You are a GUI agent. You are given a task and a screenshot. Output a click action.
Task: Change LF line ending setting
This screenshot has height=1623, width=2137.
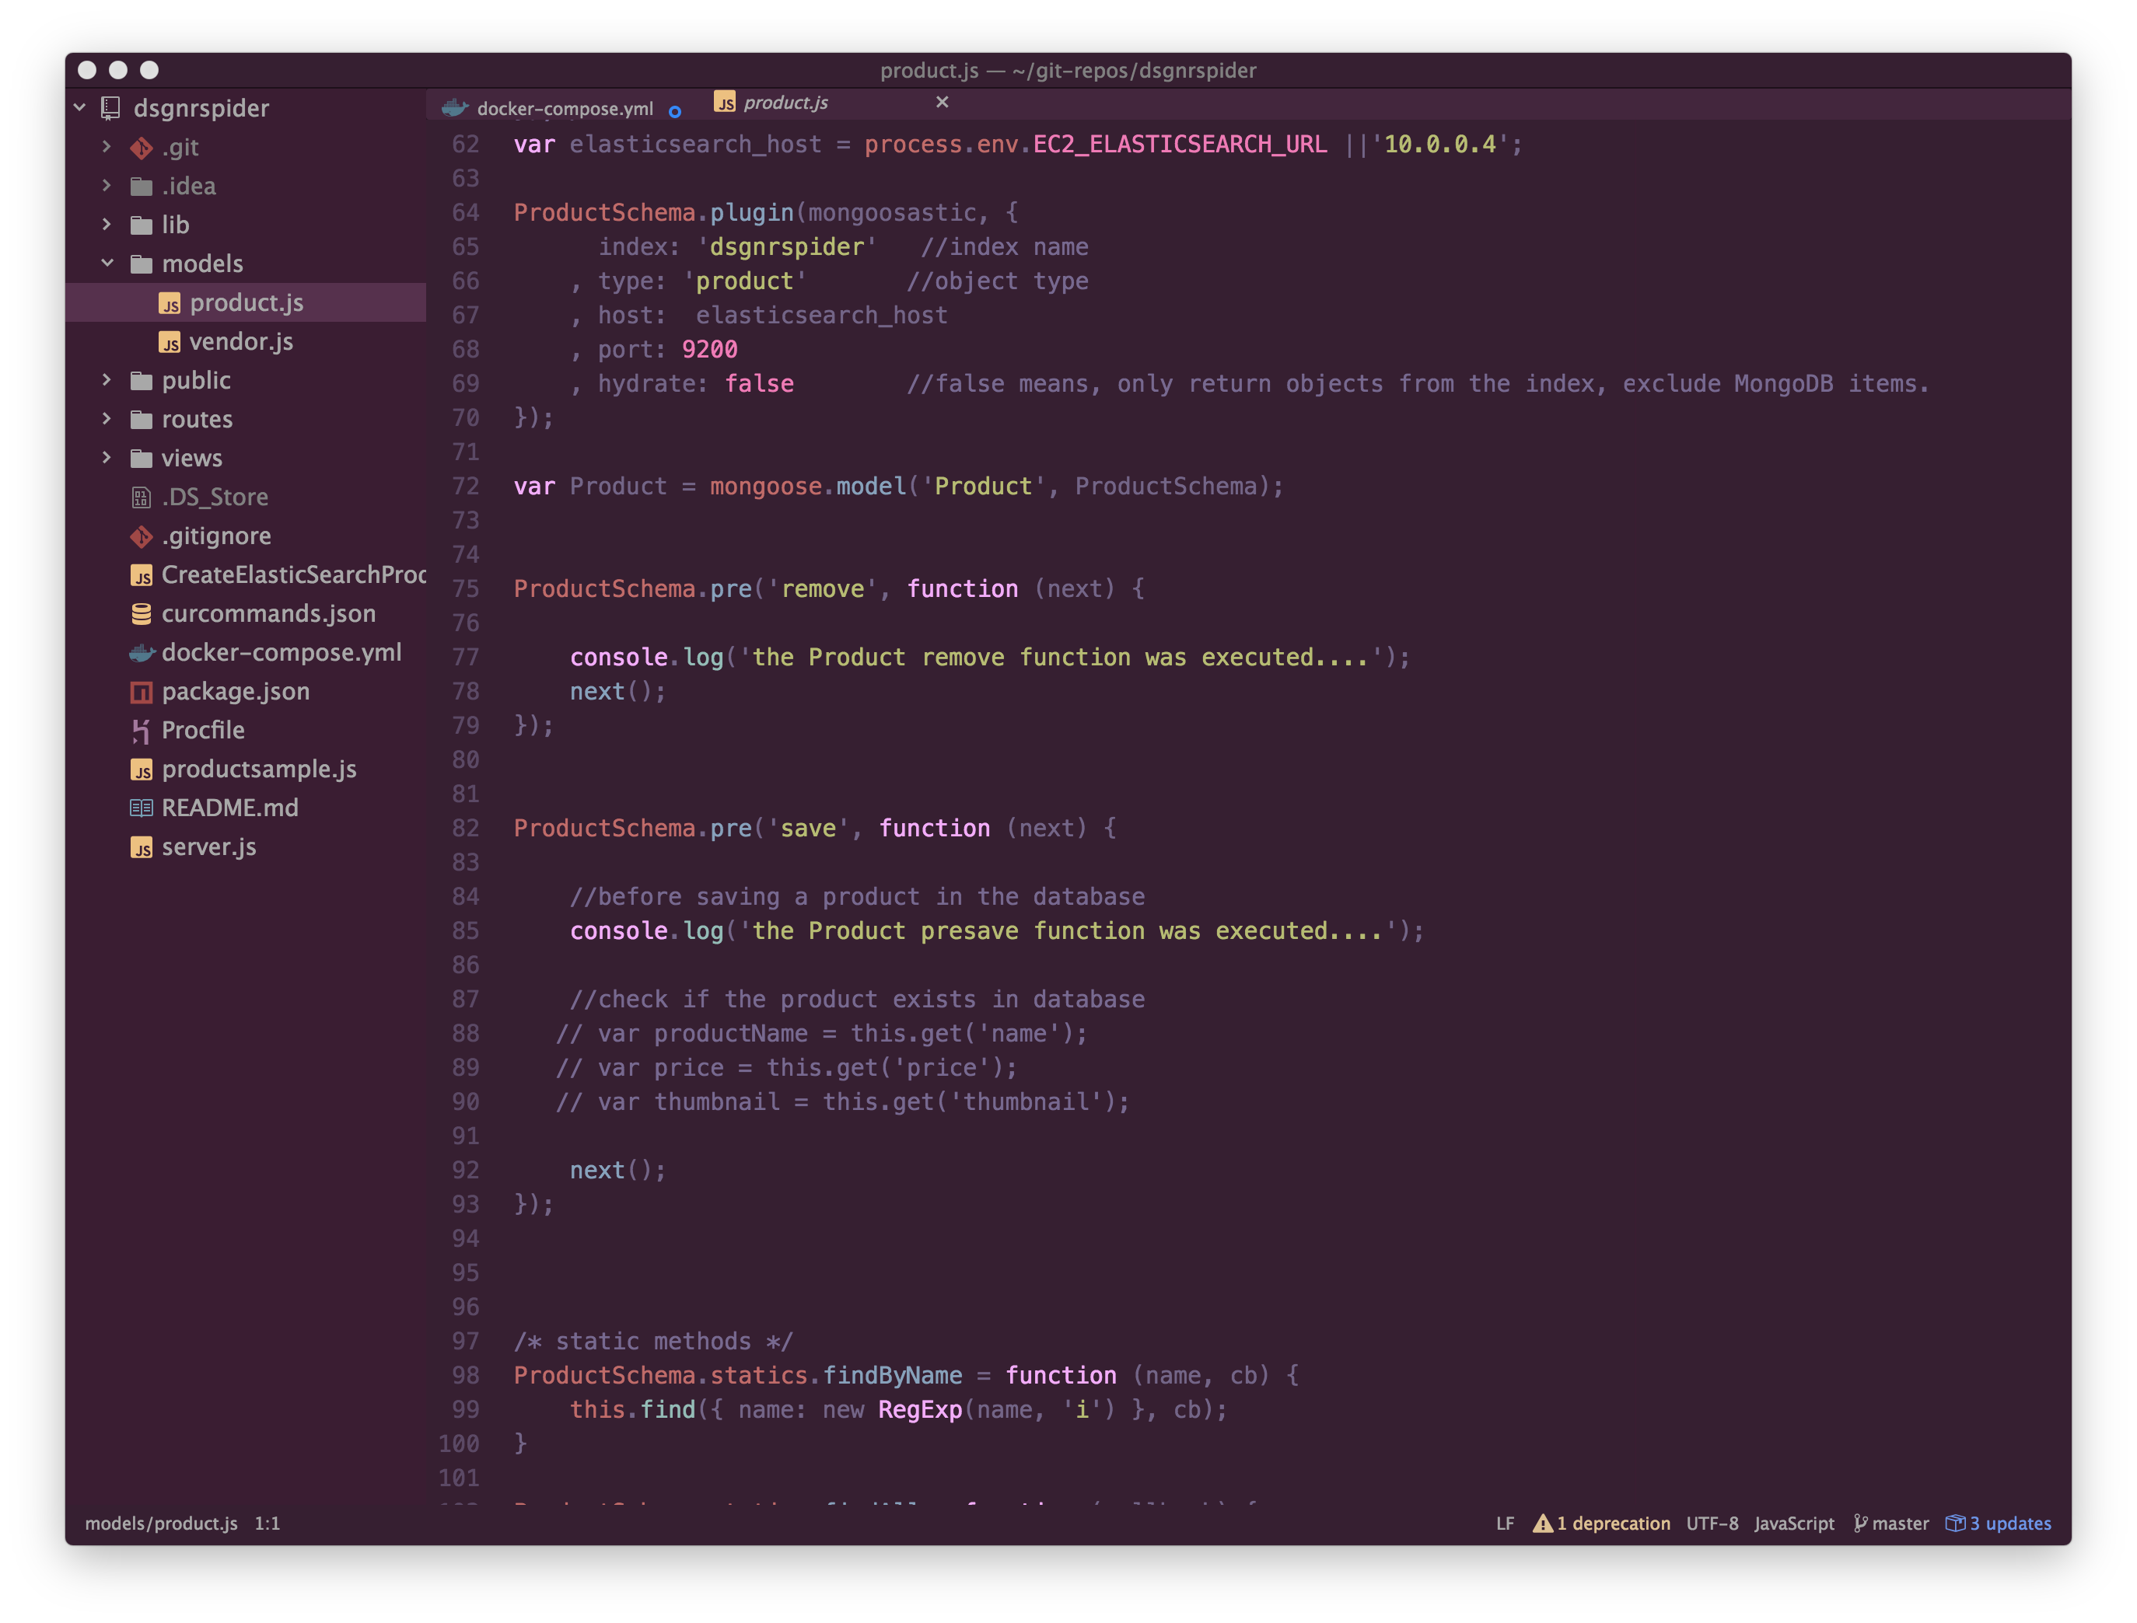point(1505,1524)
